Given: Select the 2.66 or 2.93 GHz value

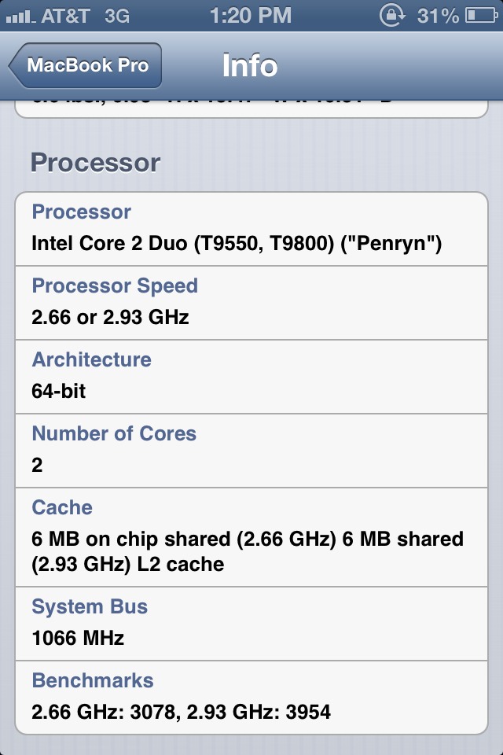Looking at the screenshot, I should 110,317.
